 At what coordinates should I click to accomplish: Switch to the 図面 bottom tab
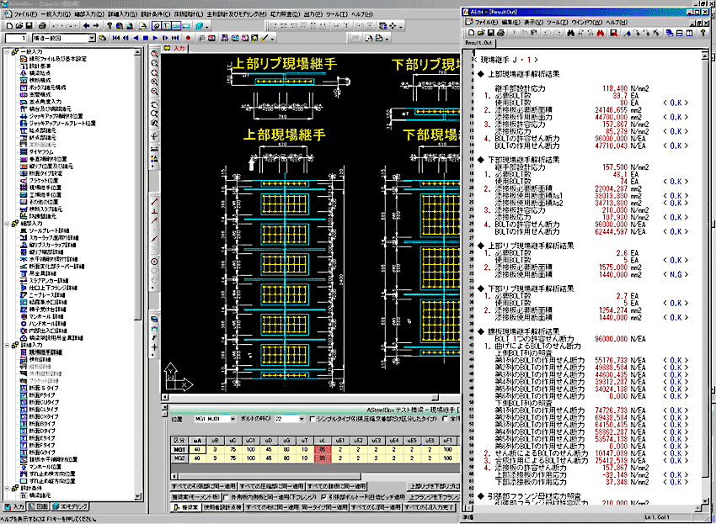point(38,506)
